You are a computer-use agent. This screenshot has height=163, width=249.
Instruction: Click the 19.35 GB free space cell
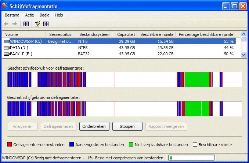tap(166, 48)
